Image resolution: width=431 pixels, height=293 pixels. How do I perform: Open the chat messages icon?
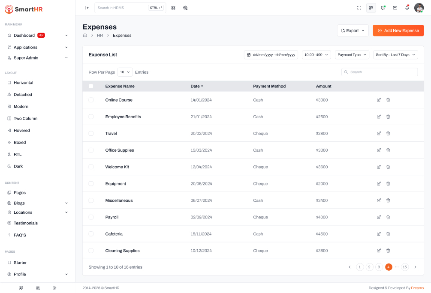(x=383, y=8)
